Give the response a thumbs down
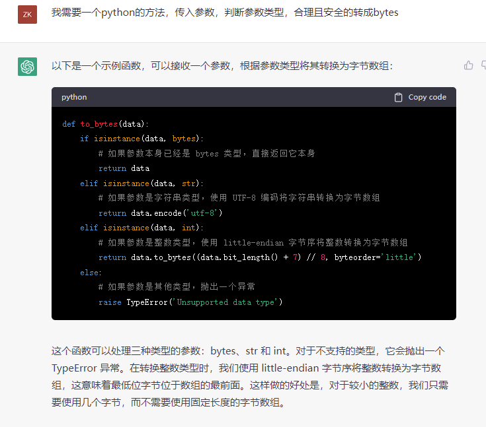Viewport: 486px width, 427px height. (483, 65)
